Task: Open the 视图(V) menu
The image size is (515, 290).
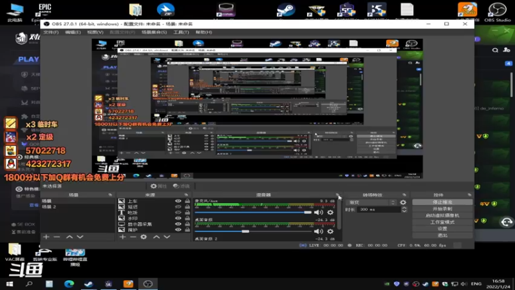Action: point(95,32)
